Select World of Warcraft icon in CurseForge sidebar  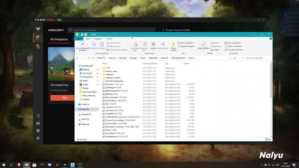[38, 46]
